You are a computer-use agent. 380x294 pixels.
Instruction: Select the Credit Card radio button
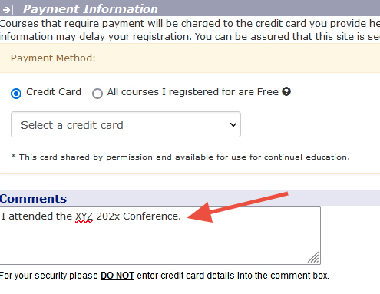click(16, 94)
